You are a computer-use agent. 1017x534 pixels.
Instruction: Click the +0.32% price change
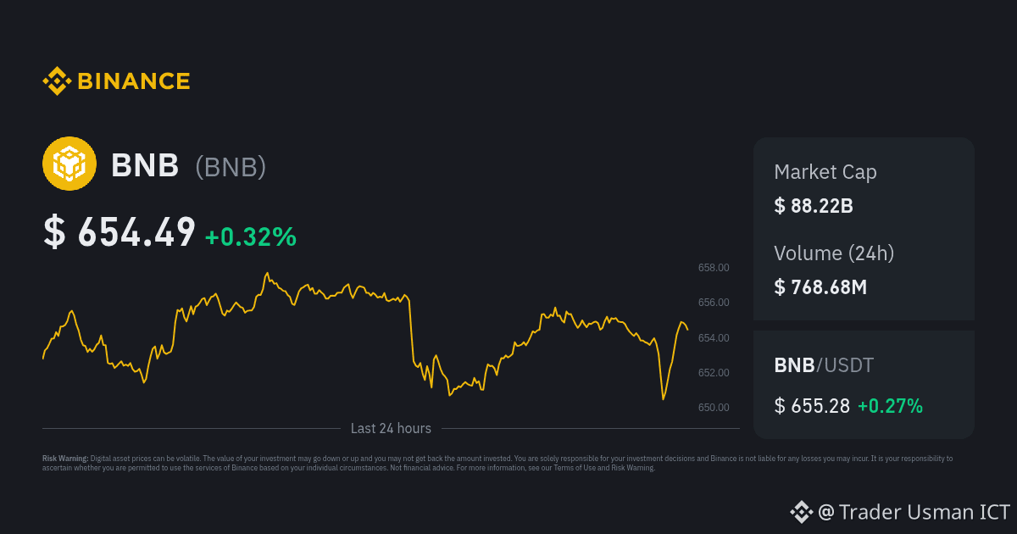point(251,236)
